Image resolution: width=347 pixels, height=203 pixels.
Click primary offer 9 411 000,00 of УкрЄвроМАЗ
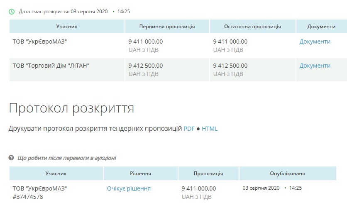(x=146, y=42)
